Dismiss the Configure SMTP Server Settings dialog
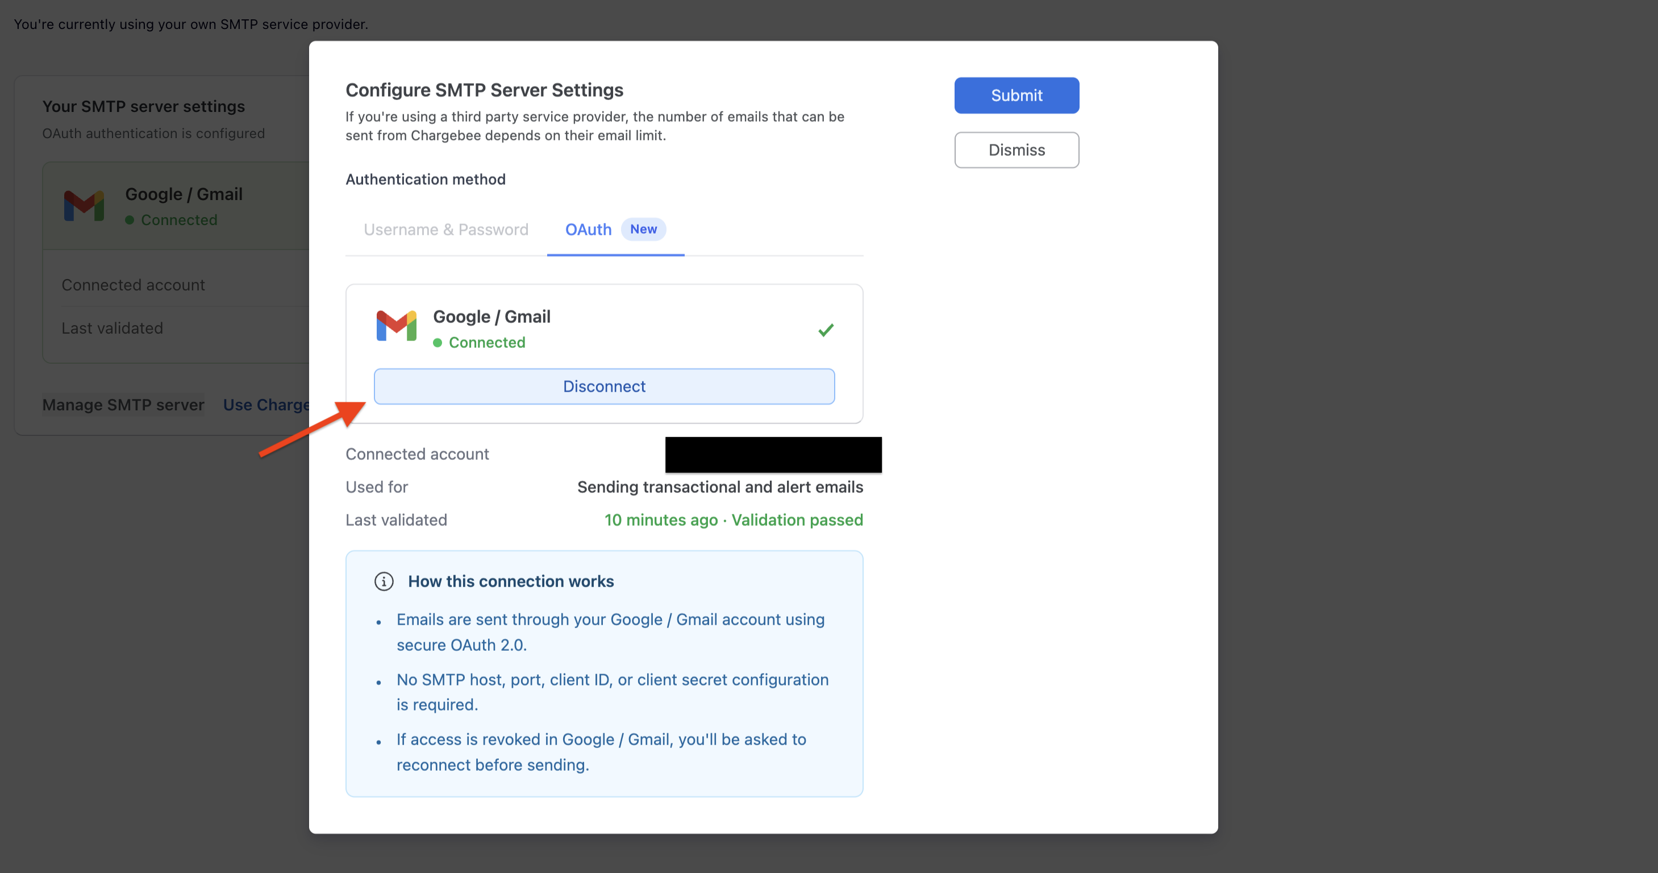Viewport: 1658px width, 873px height. point(1017,149)
